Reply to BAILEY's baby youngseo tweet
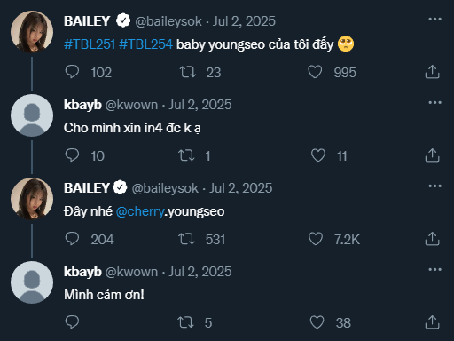Image resolution: width=454 pixels, height=341 pixels. [72, 72]
